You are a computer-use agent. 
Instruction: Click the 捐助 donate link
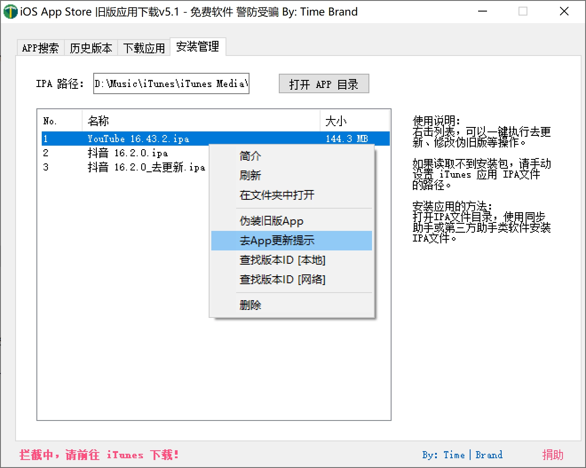click(553, 455)
